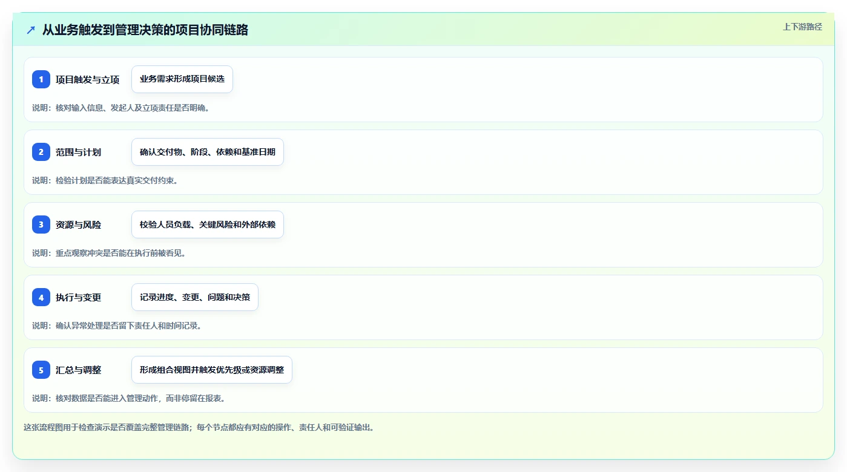The image size is (847, 472).
Task: Click the note 核对数据是否能进入管理动作
Action: click(x=128, y=398)
